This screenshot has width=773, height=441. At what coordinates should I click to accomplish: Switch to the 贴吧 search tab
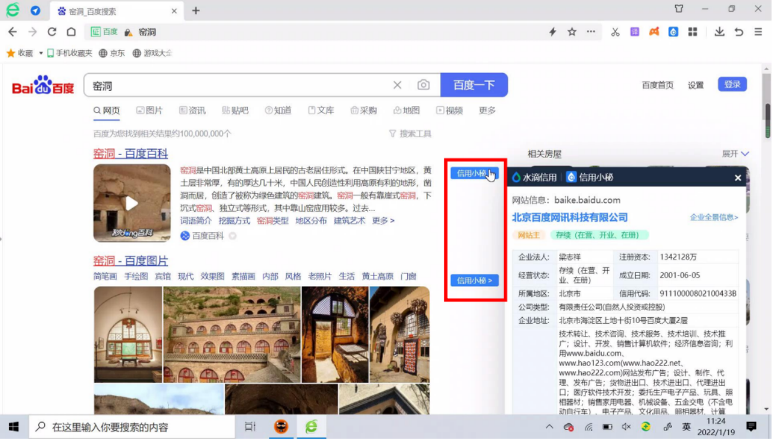click(x=235, y=110)
